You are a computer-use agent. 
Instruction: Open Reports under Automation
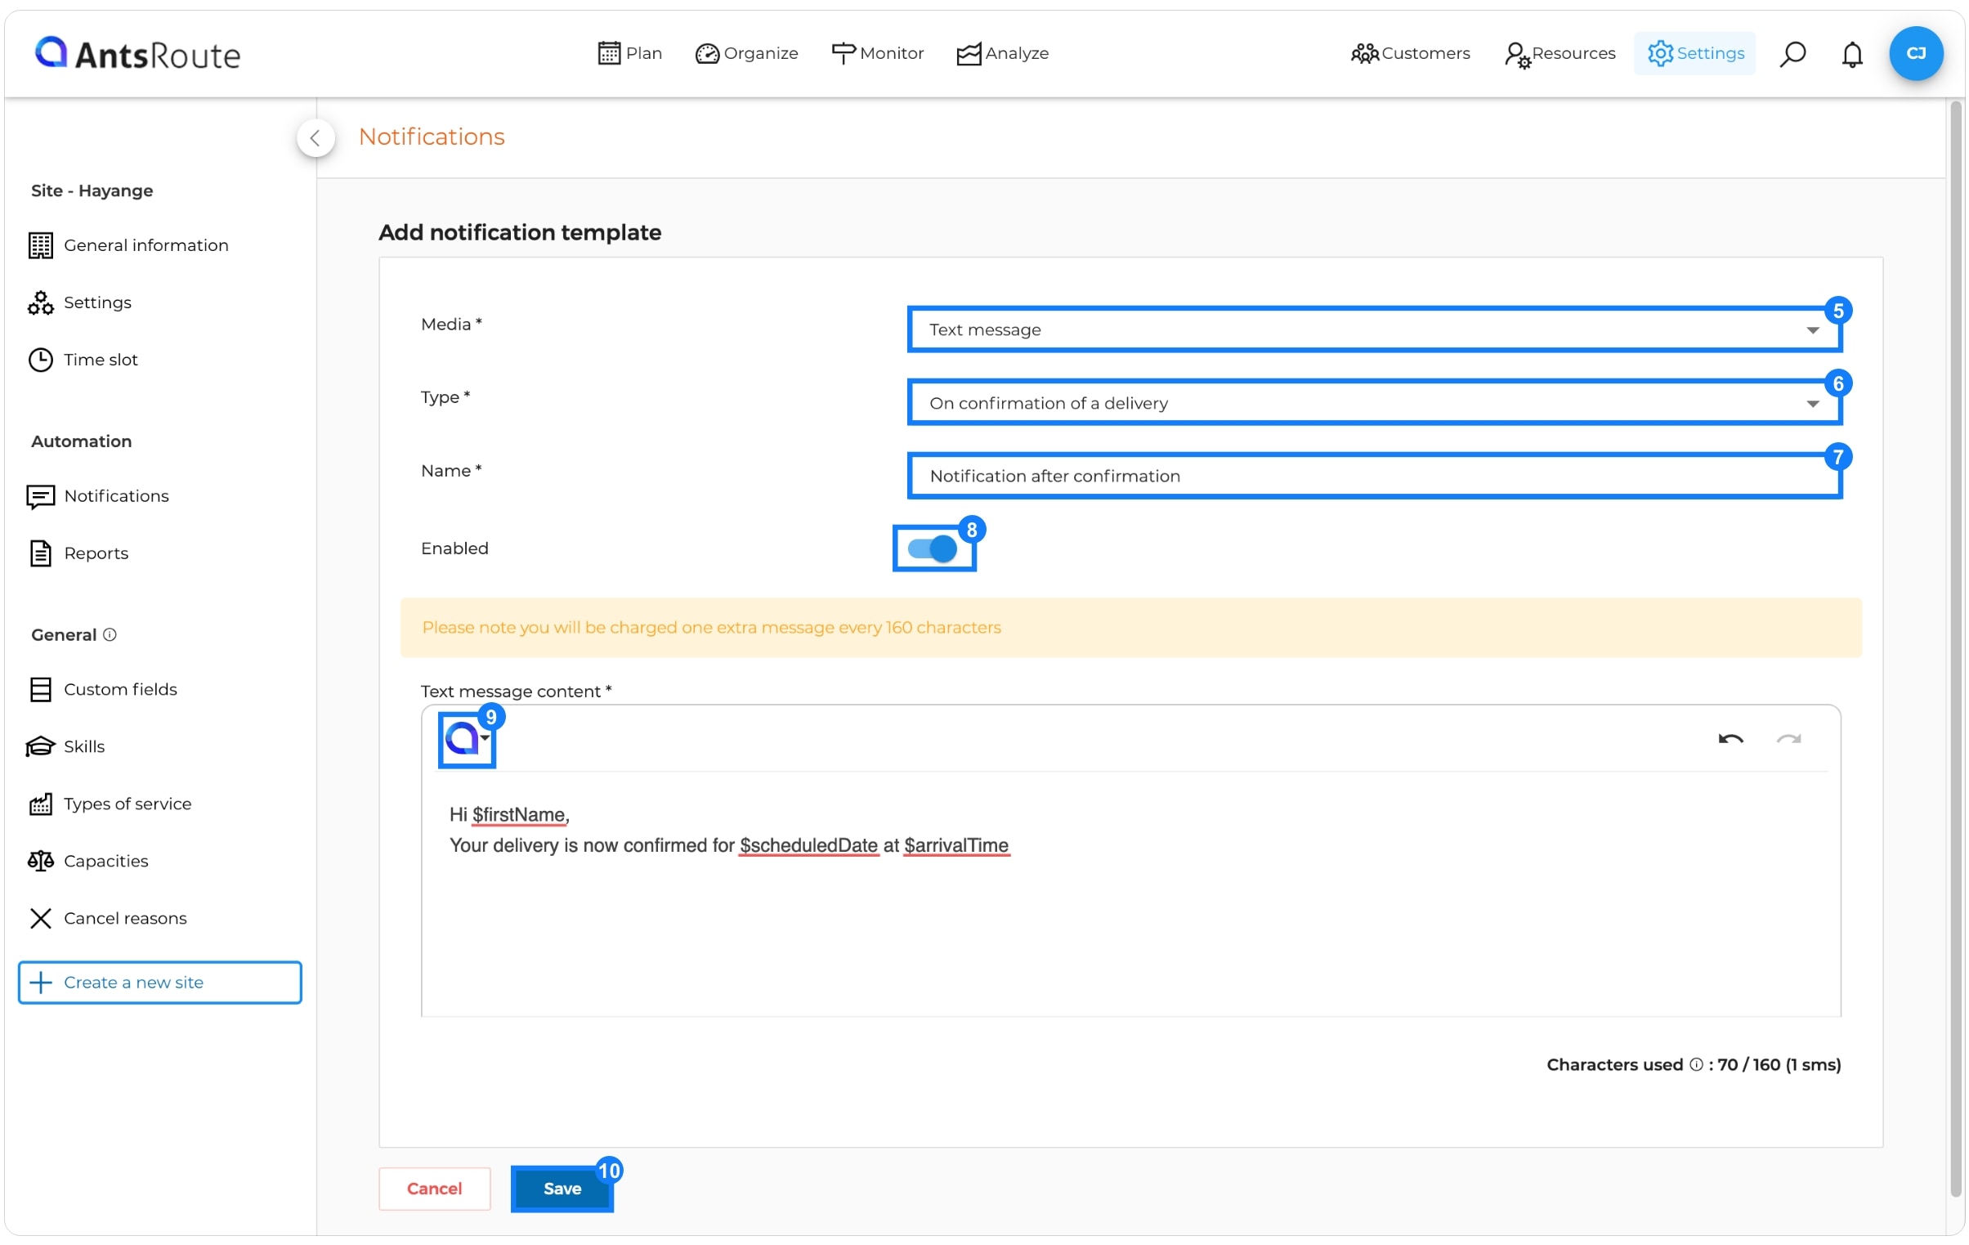pyautogui.click(x=78, y=553)
